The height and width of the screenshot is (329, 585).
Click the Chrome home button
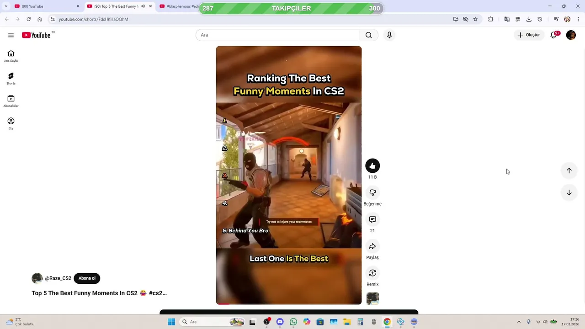40,19
